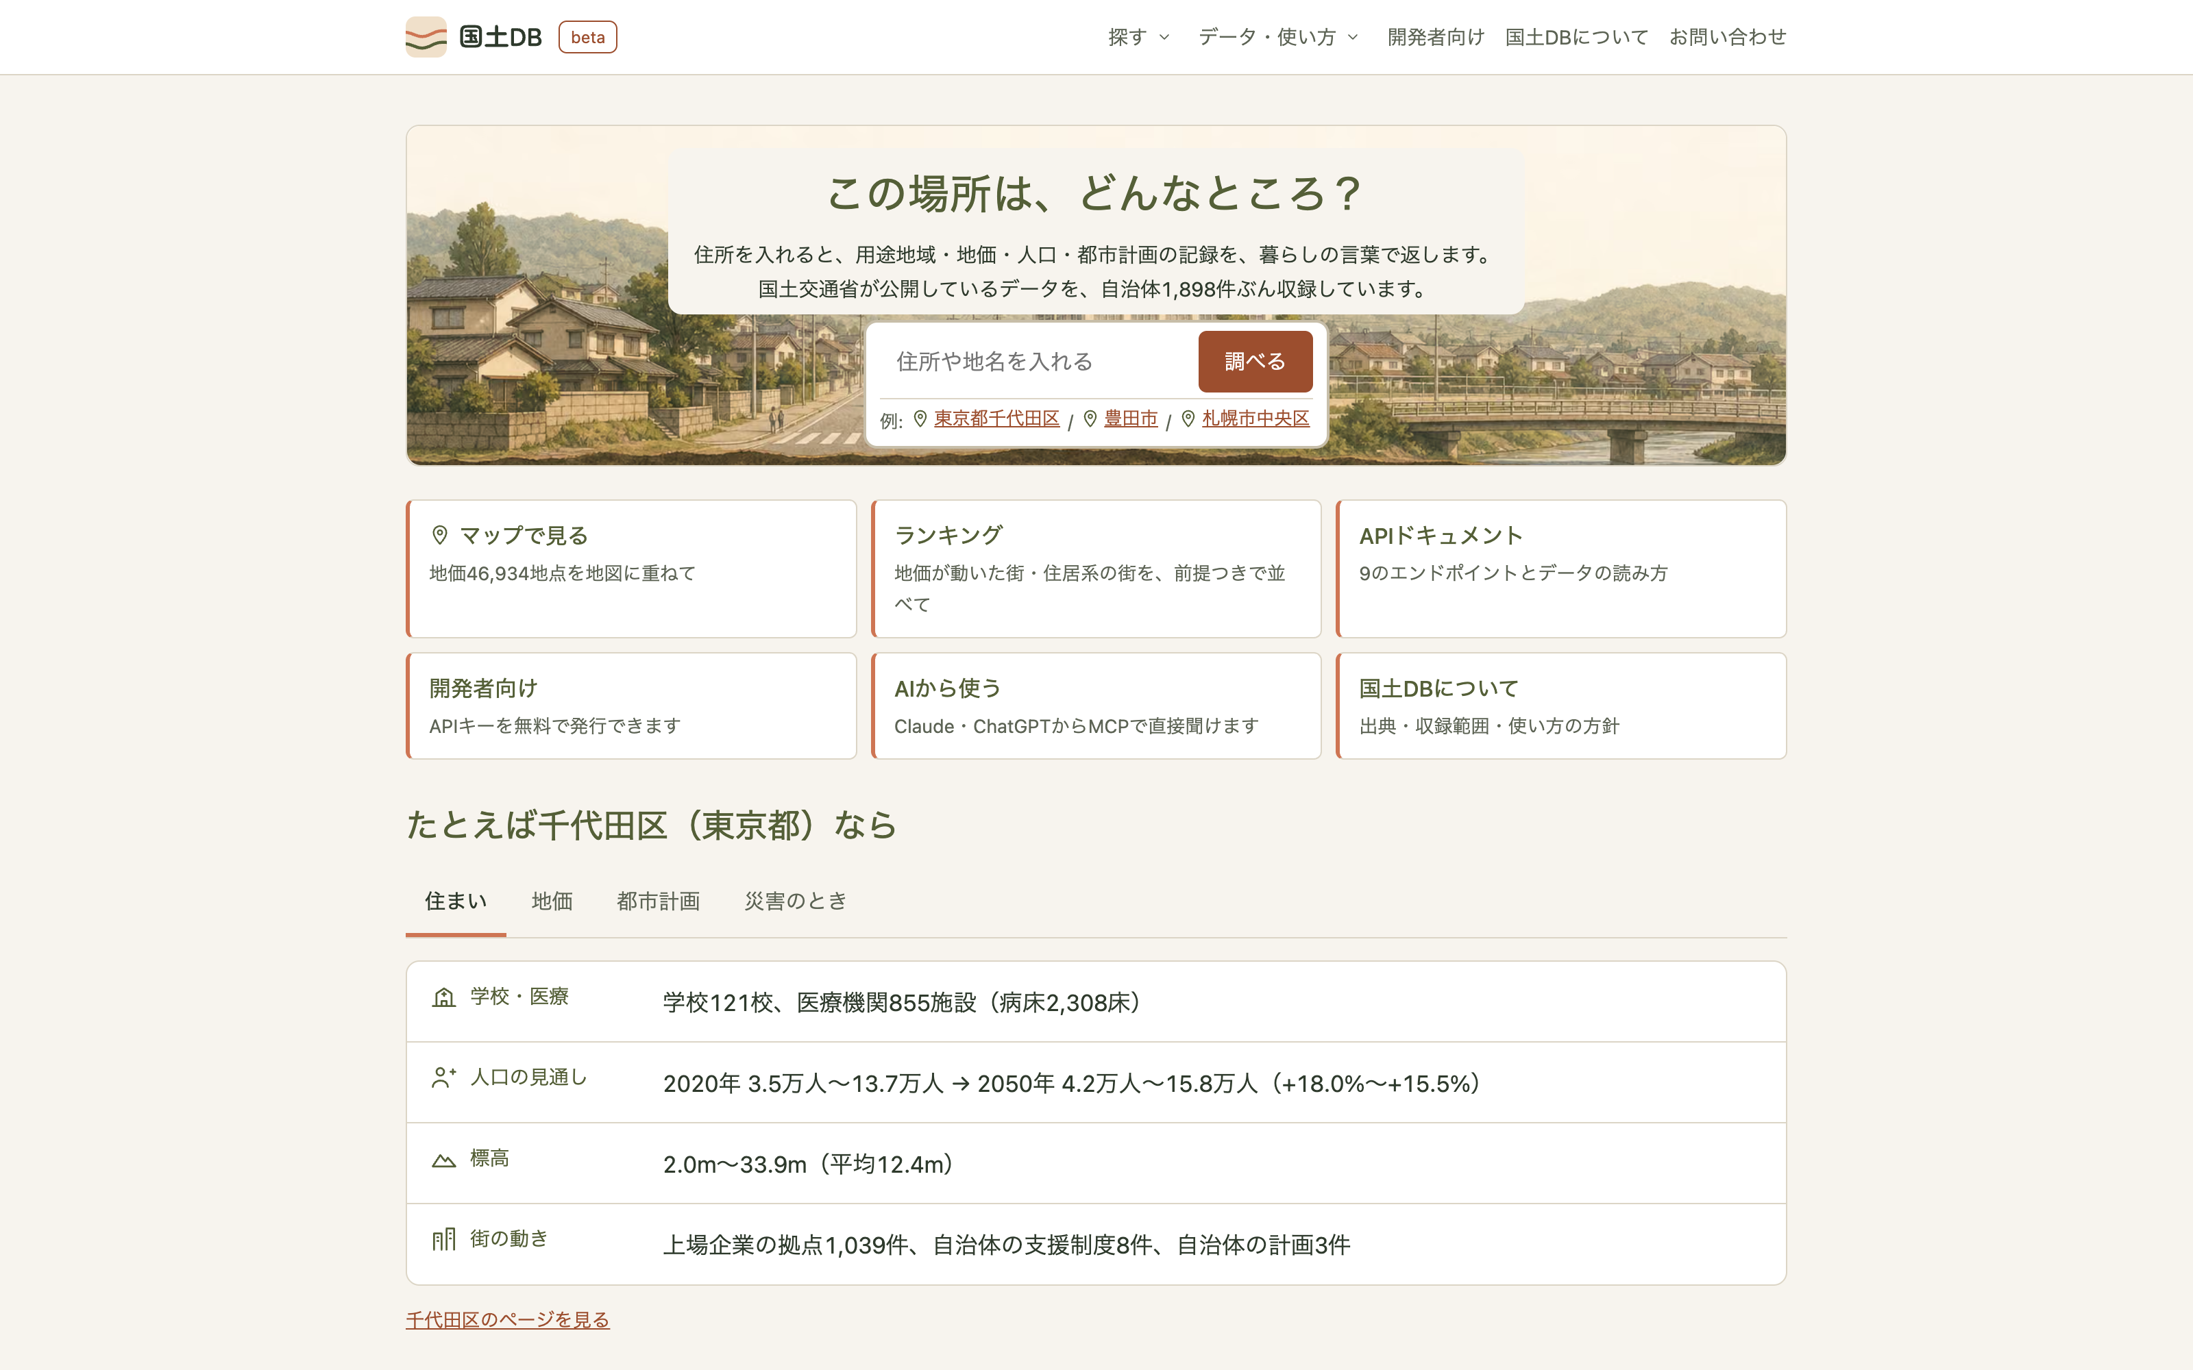Open the データ・使い方 dropdown menu
This screenshot has width=2193, height=1370.
pos(1277,37)
